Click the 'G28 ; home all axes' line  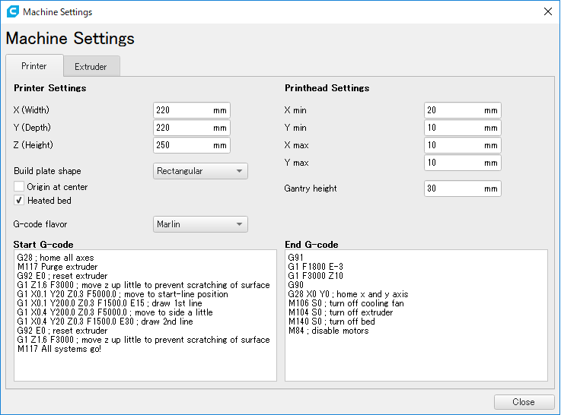(56, 258)
